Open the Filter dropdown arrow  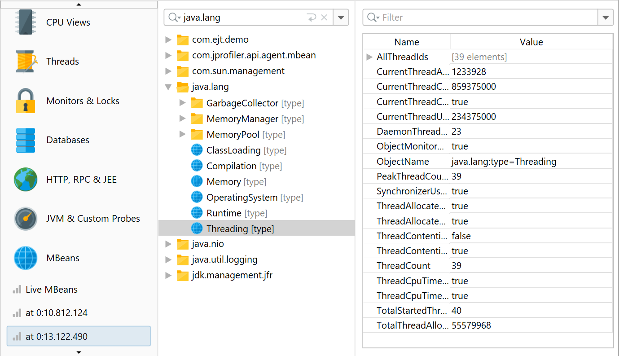coord(606,18)
